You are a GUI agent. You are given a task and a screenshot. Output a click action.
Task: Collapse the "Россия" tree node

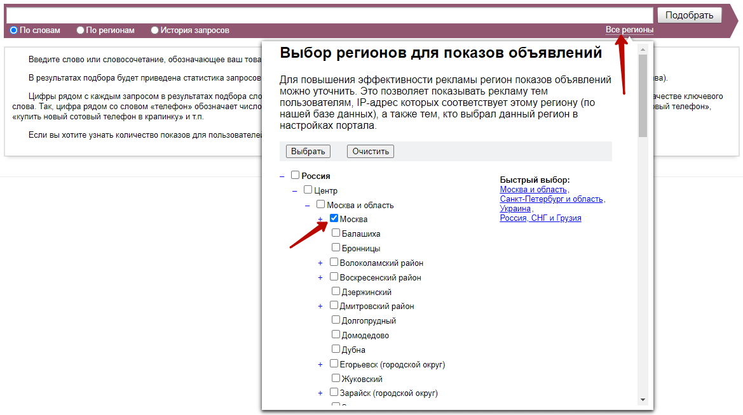(x=282, y=175)
